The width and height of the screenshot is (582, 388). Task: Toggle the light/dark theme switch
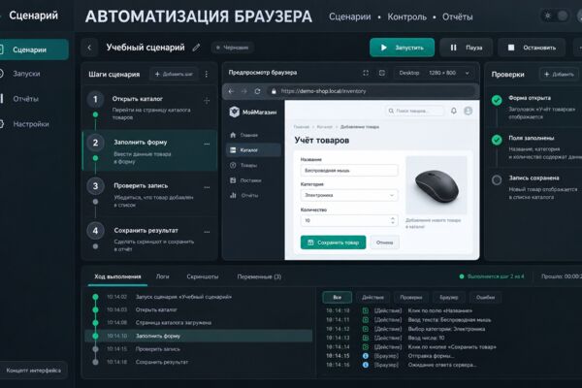coord(555,16)
